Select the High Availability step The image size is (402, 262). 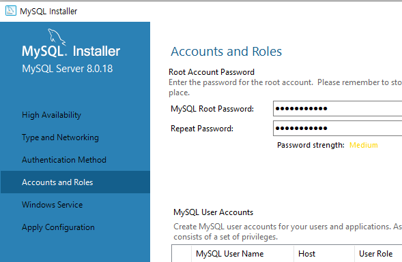52,115
